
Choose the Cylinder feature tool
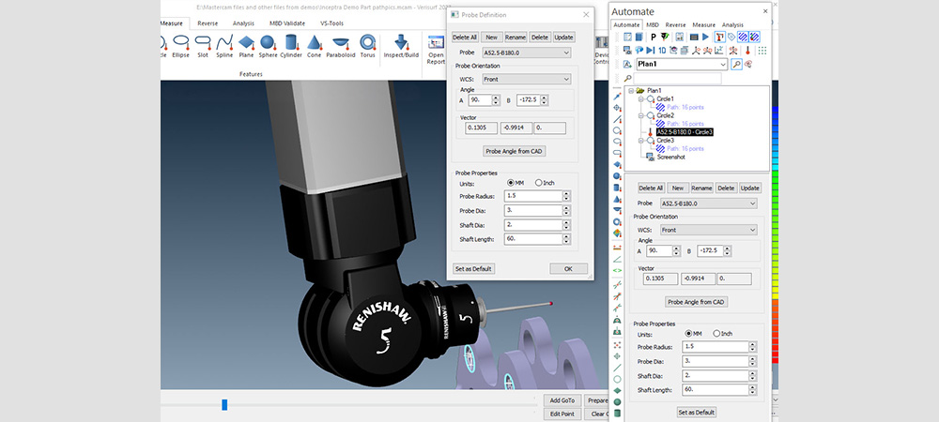(x=291, y=46)
